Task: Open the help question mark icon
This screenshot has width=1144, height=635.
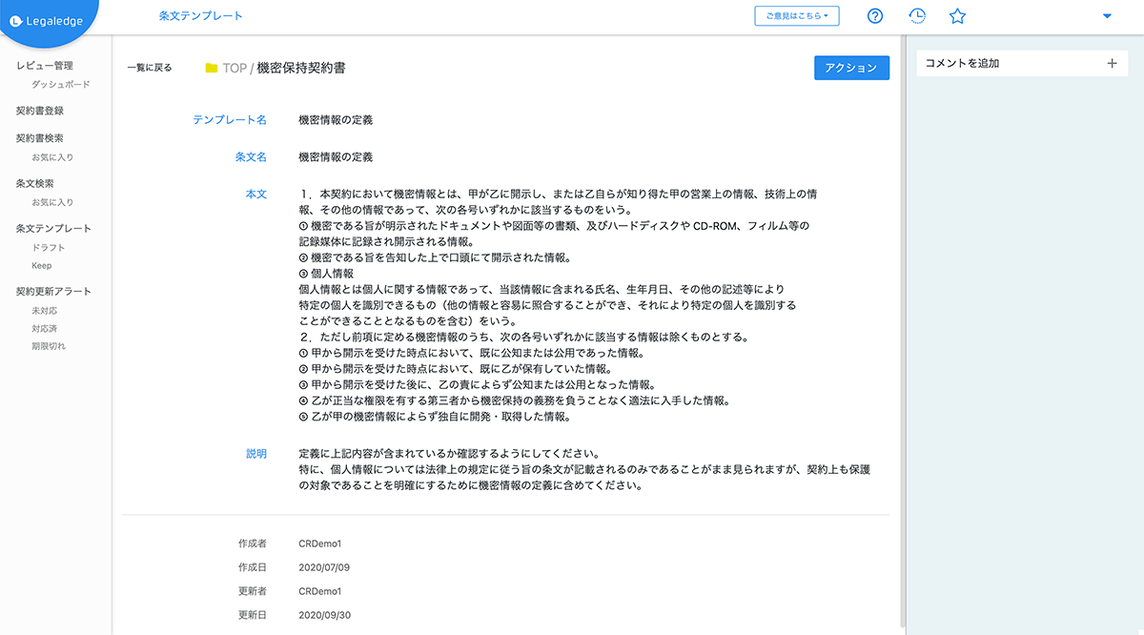Action: (875, 16)
